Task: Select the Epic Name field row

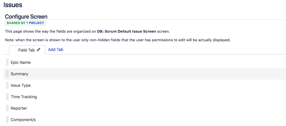Action: 145,62
